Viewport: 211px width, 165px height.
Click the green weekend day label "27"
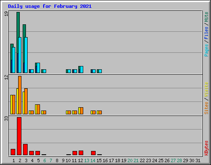173,160
